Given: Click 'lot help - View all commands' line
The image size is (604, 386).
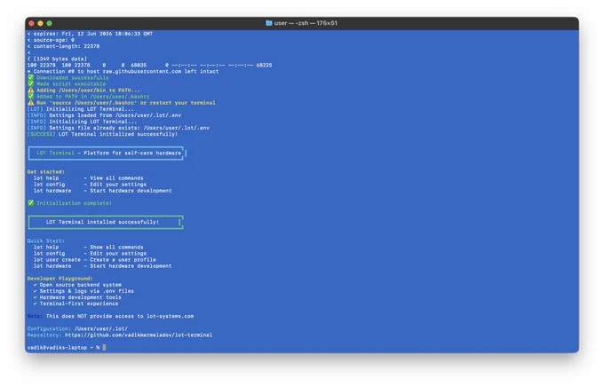Looking at the screenshot, I should click(x=88, y=178).
